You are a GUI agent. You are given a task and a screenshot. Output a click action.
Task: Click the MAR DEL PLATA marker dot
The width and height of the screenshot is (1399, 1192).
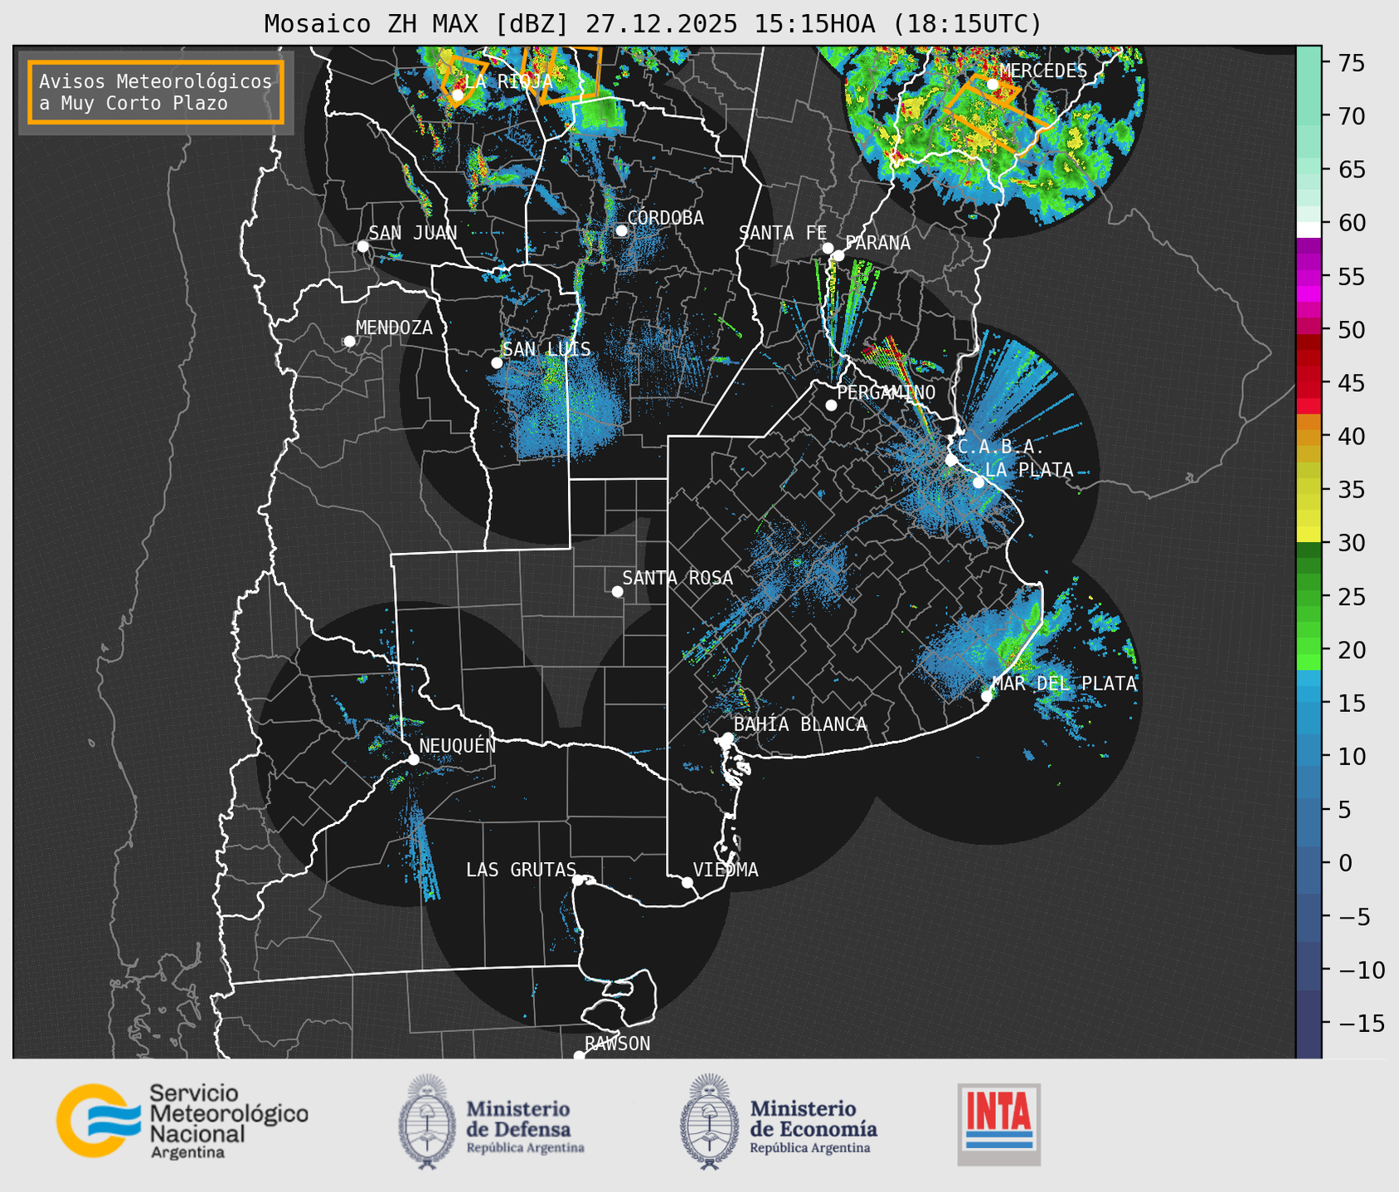[987, 695]
